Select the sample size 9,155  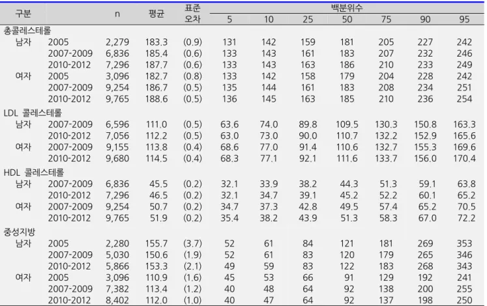pyautogui.click(x=117, y=147)
